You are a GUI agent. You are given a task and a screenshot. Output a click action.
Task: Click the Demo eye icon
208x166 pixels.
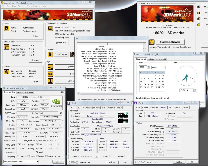tap(50, 74)
